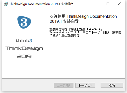
Task: Click the ThinkDesign product name logo
Action: pyautogui.click(x=24, y=48)
